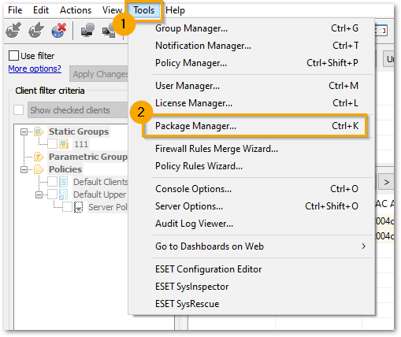Check the Default Upper policy checkbox
The image size is (401, 337).
pyautogui.click(x=52, y=194)
